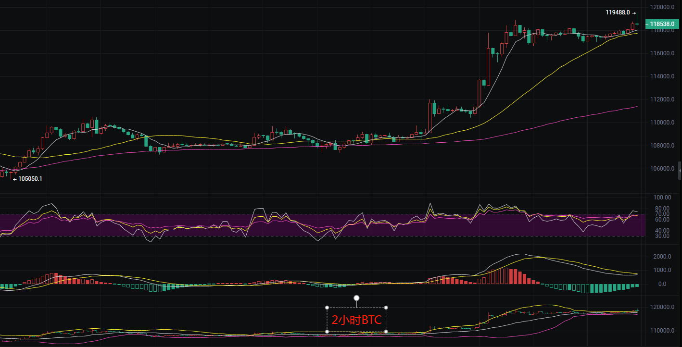
Task: Click the low price label 105050.1
Action: pyautogui.click(x=30, y=179)
